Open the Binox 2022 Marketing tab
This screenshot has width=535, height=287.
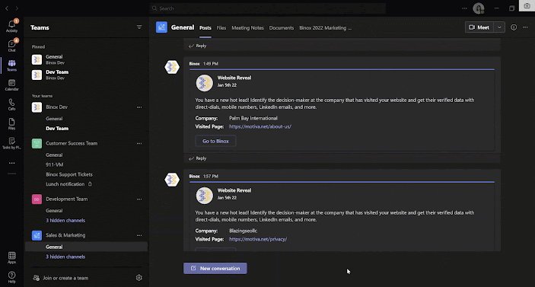(x=325, y=28)
